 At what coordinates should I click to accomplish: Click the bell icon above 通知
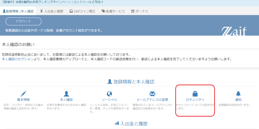pos(238,94)
